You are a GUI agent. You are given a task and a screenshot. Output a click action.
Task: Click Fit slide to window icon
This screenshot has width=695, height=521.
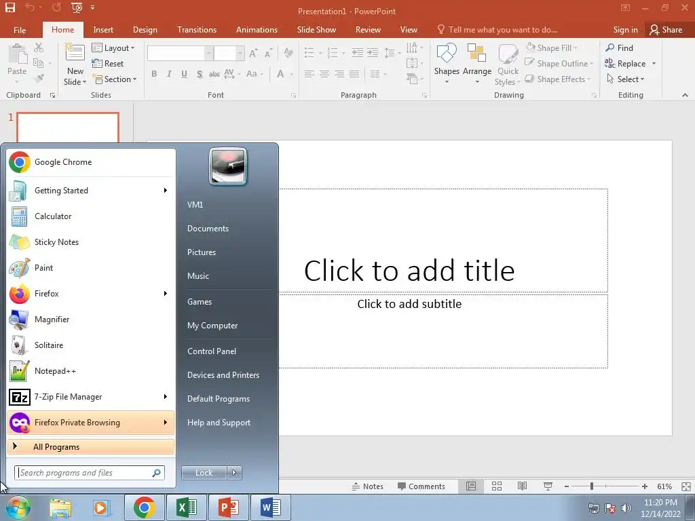coord(685,486)
